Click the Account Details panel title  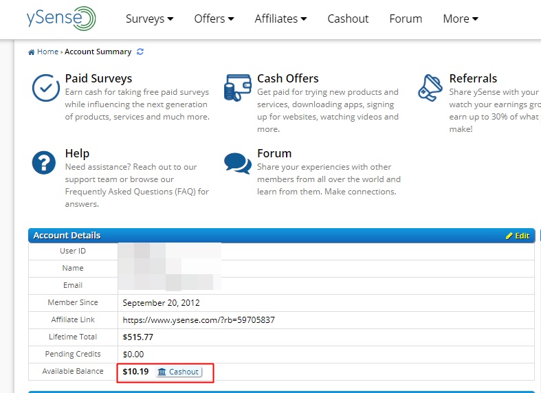point(67,236)
